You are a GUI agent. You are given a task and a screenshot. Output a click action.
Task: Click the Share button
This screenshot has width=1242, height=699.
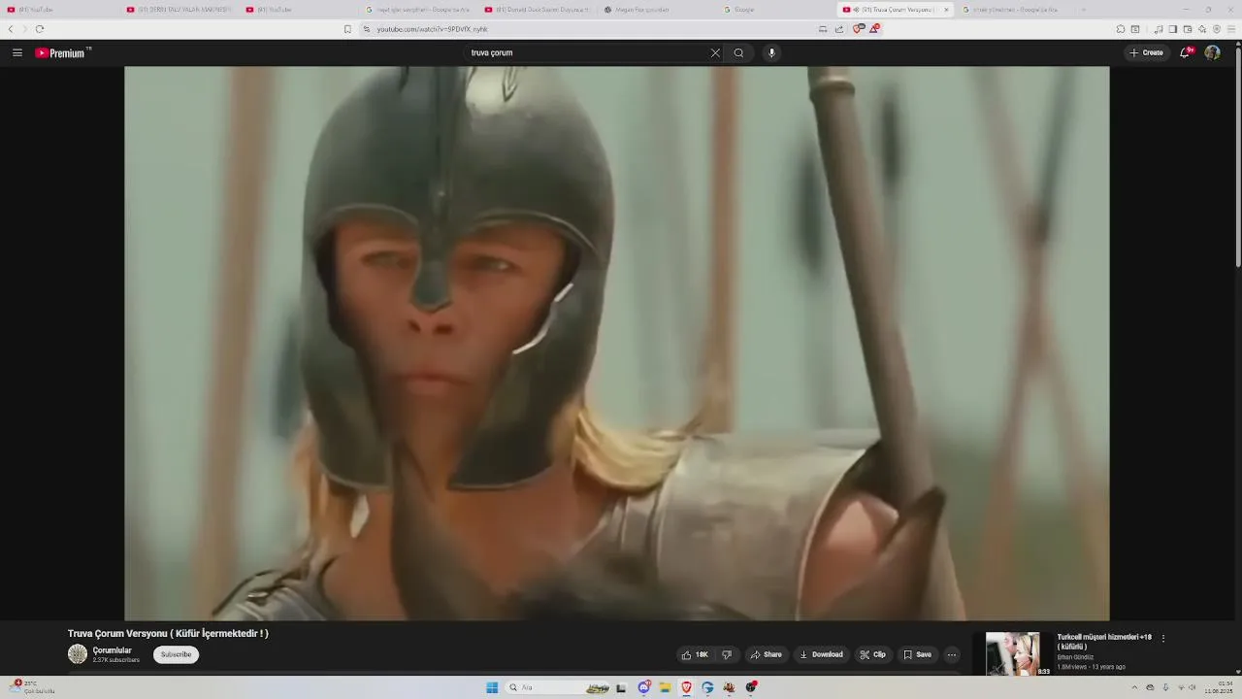tap(766, 654)
